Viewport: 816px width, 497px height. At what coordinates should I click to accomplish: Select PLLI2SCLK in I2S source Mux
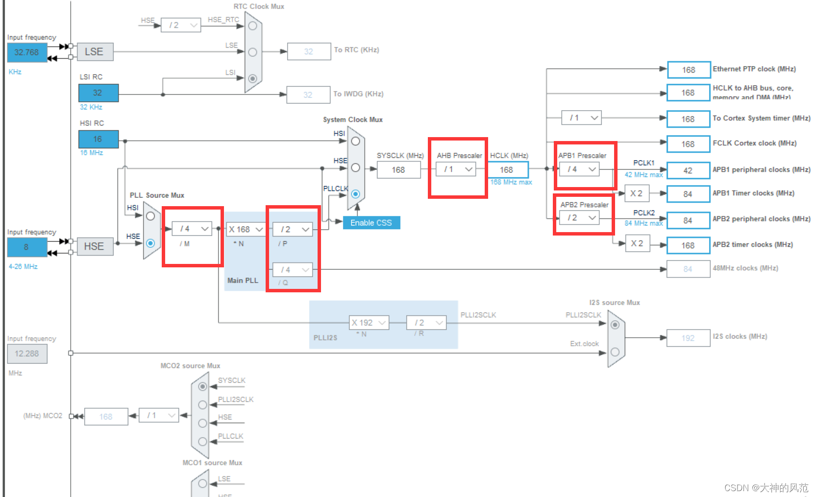[615, 325]
